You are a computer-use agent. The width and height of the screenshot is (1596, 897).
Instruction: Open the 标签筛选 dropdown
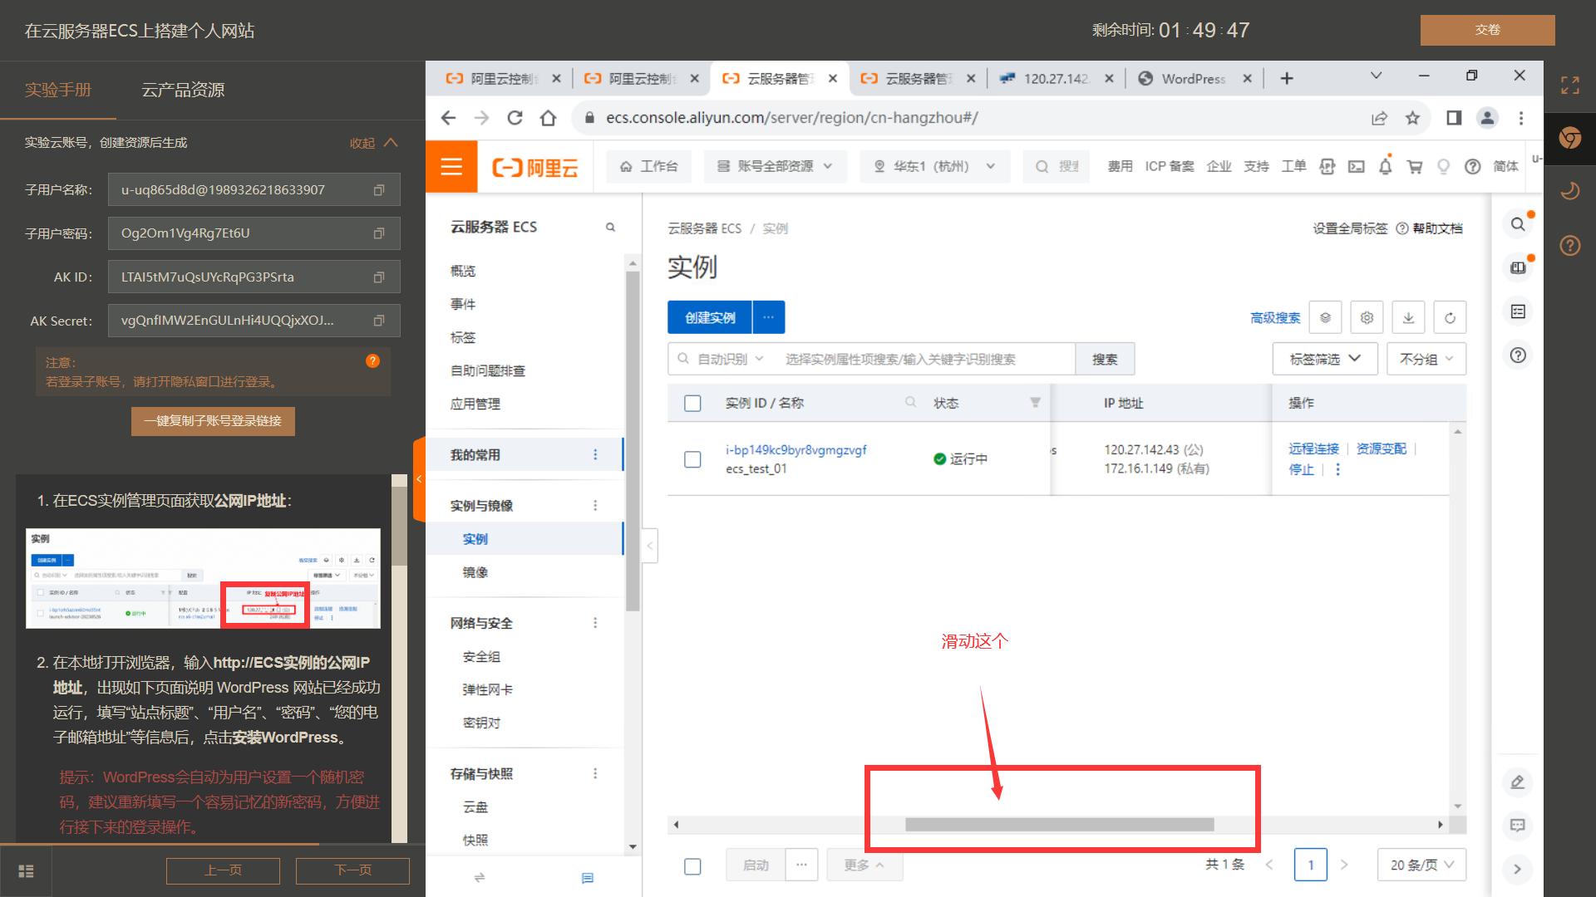1325,359
